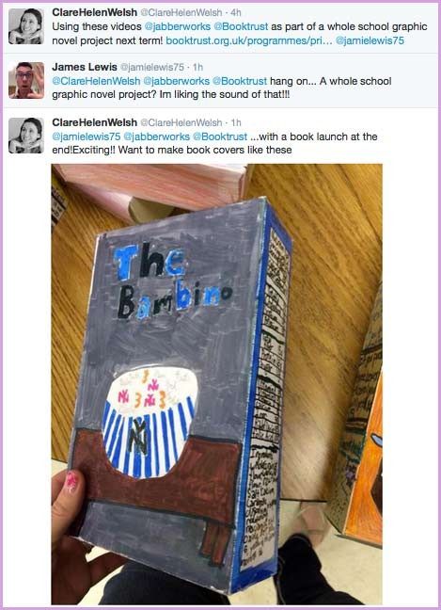Screen dimensions: 441x610
Task: Open the first tweet's 4h timestamp
Action: pyautogui.click(x=236, y=12)
